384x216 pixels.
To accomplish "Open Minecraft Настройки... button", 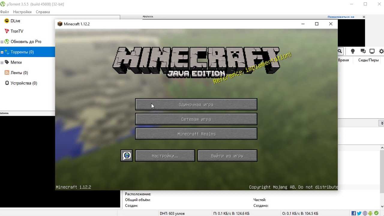I will pyautogui.click(x=165, y=156).
